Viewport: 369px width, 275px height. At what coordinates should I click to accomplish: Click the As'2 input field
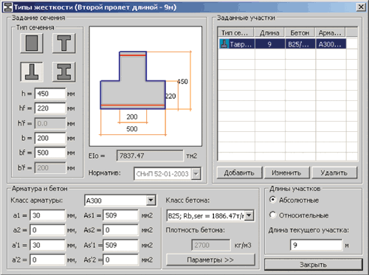[120, 260]
